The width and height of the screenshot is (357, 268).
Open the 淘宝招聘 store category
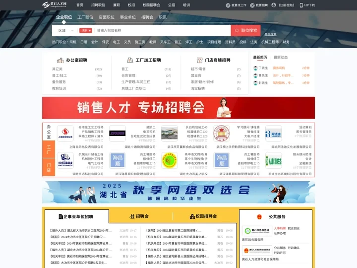point(198,88)
